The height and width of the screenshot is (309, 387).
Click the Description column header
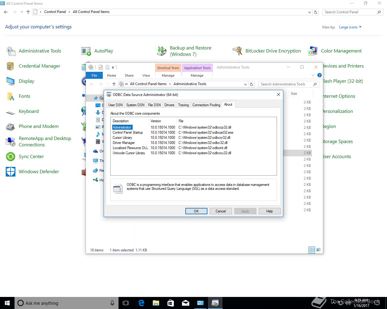pyautogui.click(x=130, y=121)
